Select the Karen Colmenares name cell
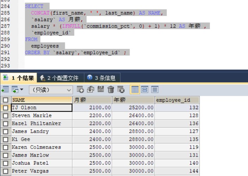Image resolution: width=248 pixels, height=176 pixels. [x=42, y=147]
